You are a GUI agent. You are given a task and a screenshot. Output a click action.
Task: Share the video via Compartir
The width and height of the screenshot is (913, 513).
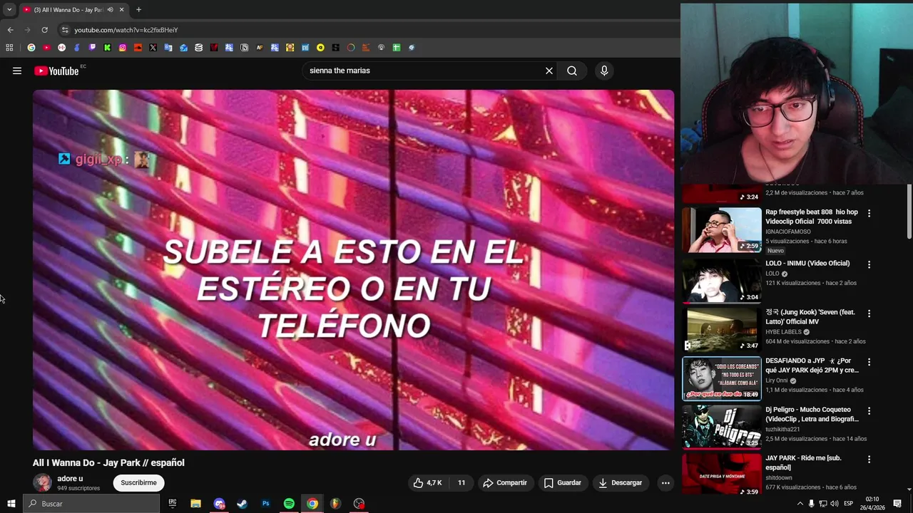tap(505, 482)
